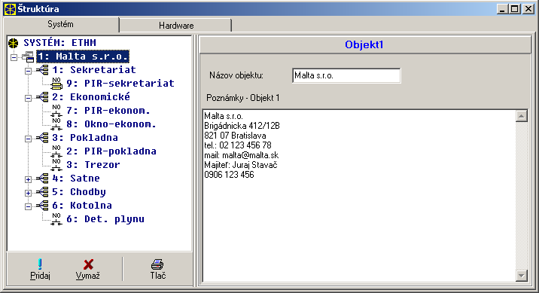Click the zone icon beside 9: PIR-sekretariat
Screen dimensions: 539x293
pyautogui.click(x=56, y=84)
